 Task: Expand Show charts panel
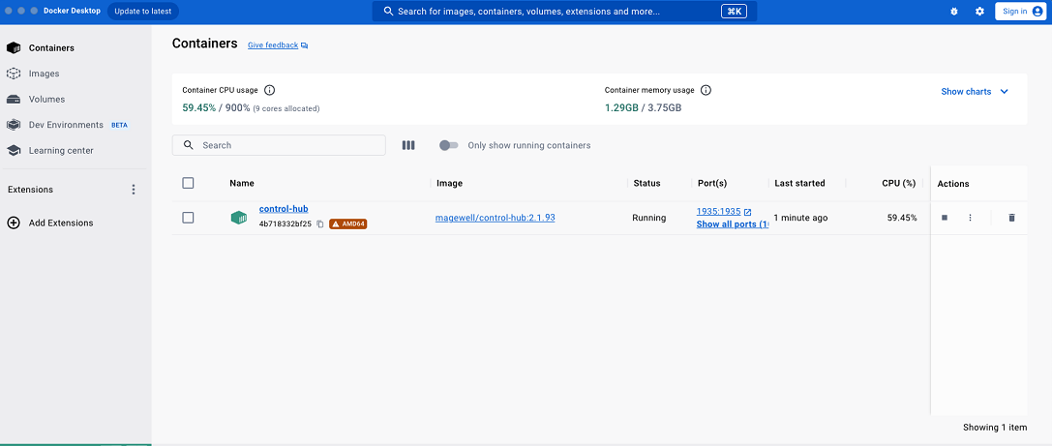[x=975, y=92]
